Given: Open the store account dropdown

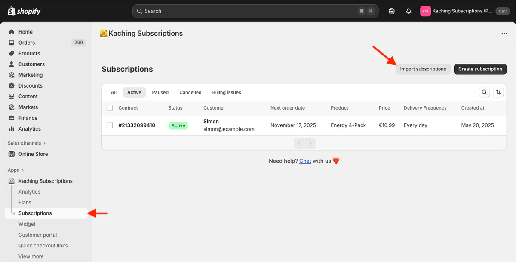Looking at the screenshot, I should point(465,11).
